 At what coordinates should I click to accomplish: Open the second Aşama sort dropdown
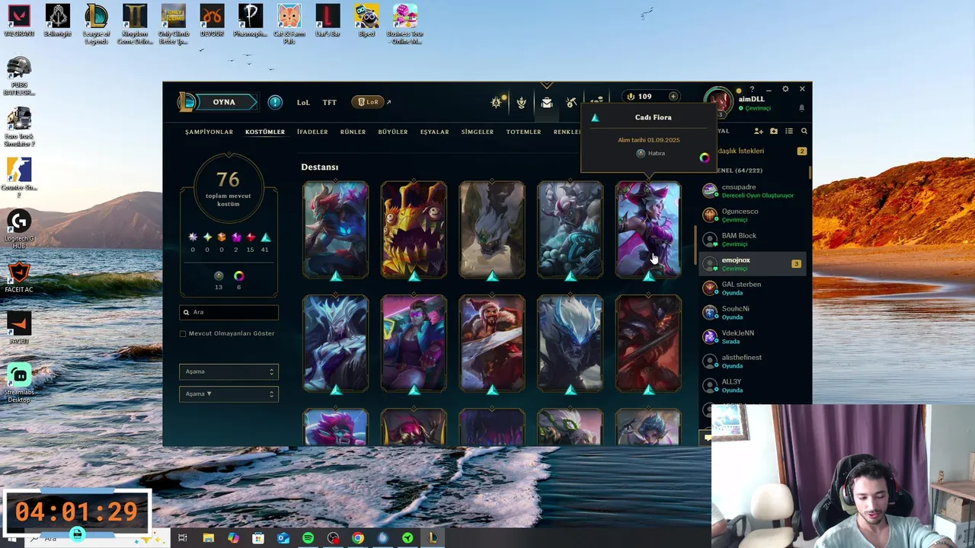point(229,393)
